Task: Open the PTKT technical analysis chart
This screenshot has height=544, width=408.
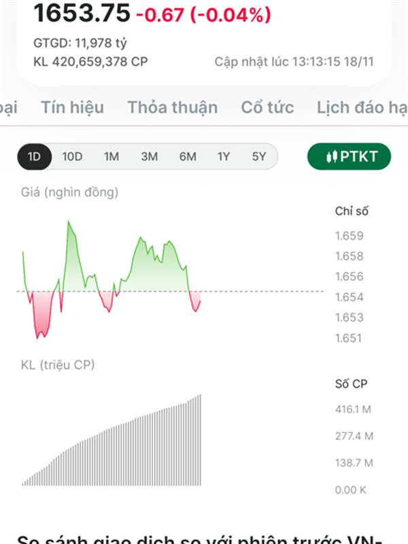Action: coord(350,156)
